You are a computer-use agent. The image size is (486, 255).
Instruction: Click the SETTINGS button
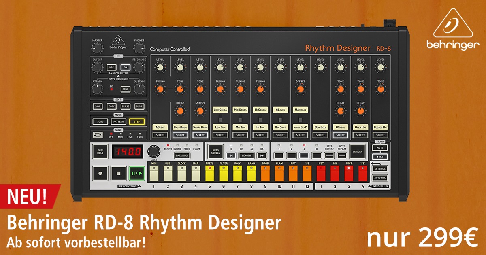point(380,169)
